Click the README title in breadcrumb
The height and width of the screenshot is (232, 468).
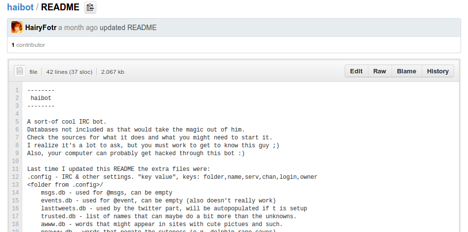tap(60, 7)
